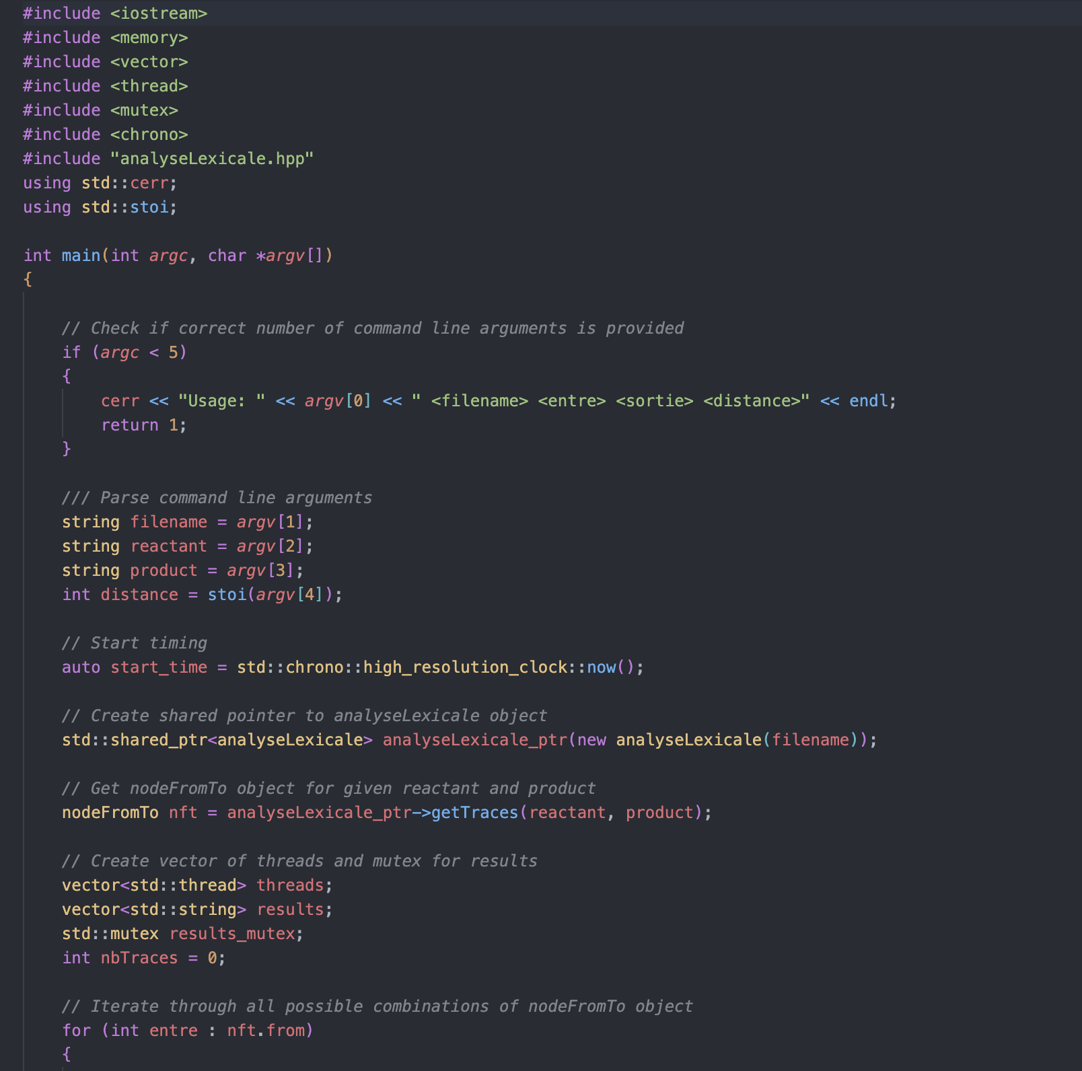The height and width of the screenshot is (1071, 1082).
Task: Click 'std::shared_ptr<analyseLexicale>' type
Action: pos(217,740)
